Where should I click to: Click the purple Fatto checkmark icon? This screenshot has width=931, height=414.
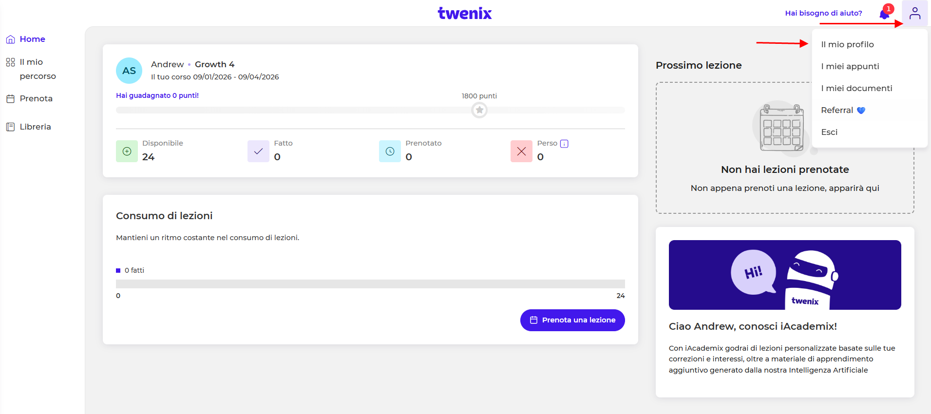tap(258, 151)
